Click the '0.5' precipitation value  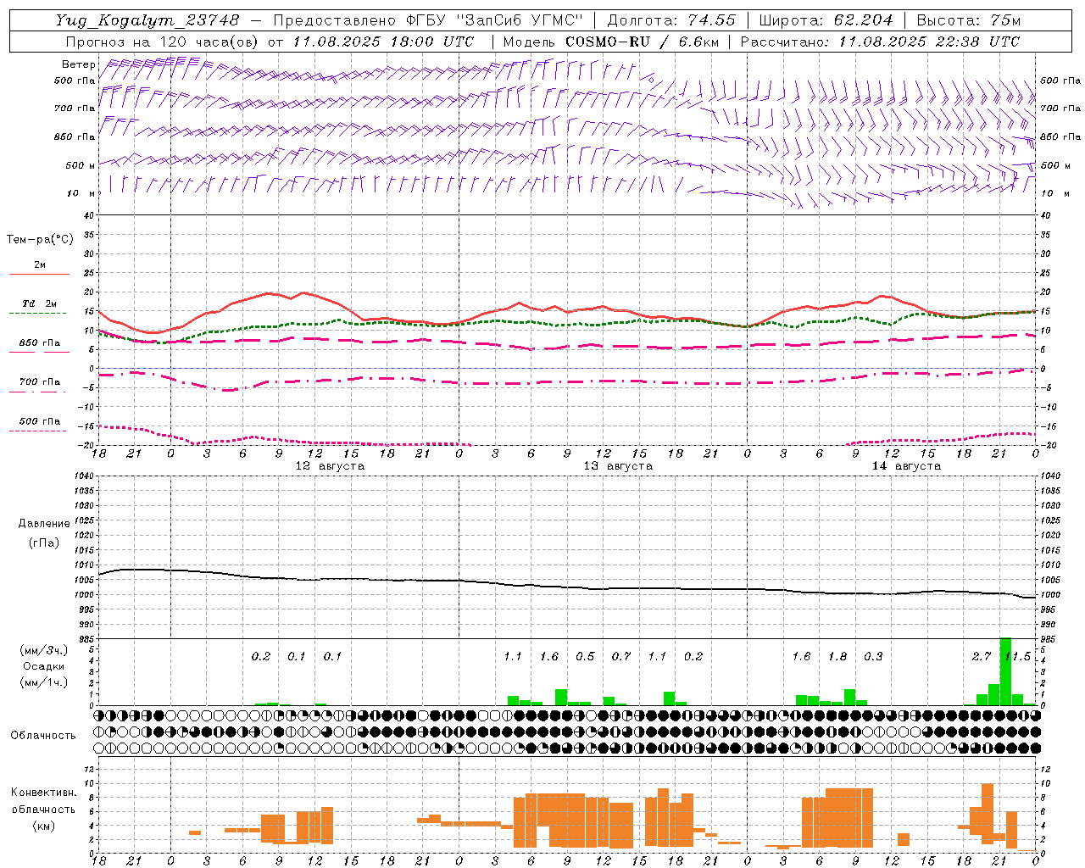[x=585, y=657]
